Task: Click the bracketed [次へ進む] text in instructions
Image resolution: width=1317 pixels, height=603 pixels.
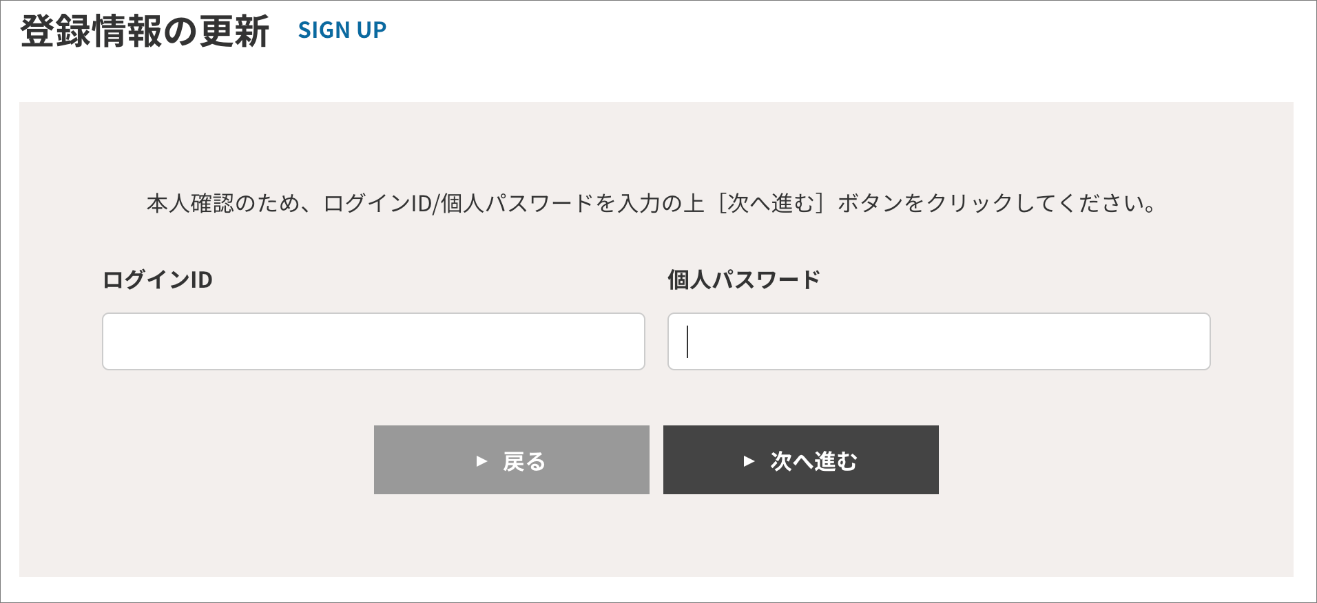Action: (770, 204)
